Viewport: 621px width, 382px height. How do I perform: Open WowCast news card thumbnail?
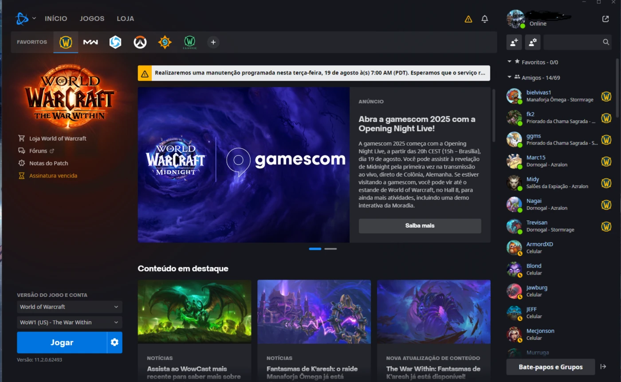pos(194,311)
